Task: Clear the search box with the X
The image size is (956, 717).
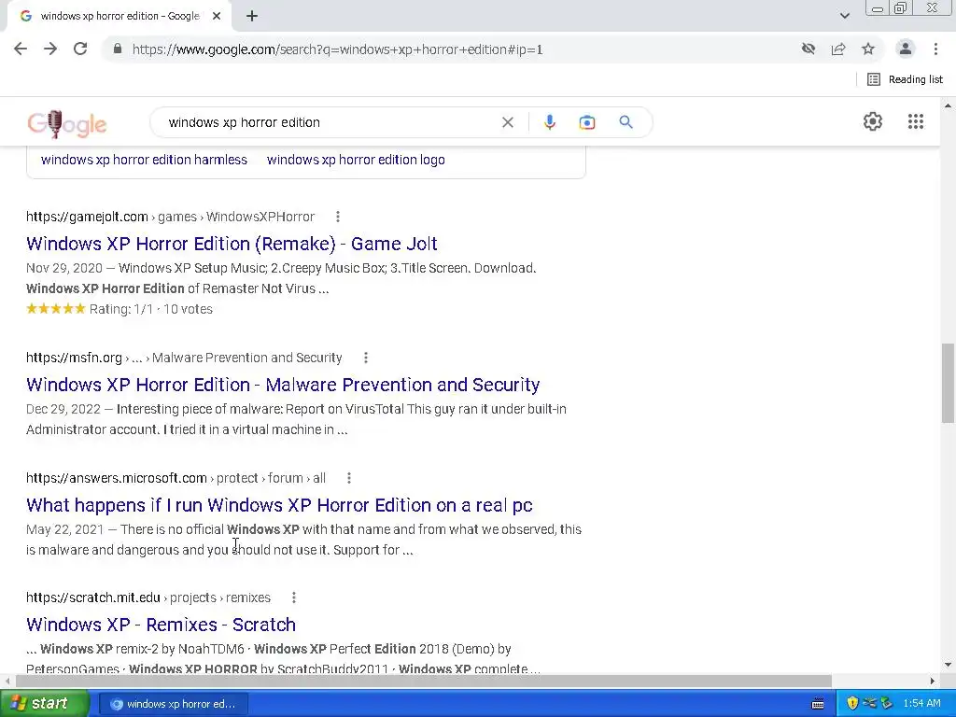Action: tap(507, 122)
